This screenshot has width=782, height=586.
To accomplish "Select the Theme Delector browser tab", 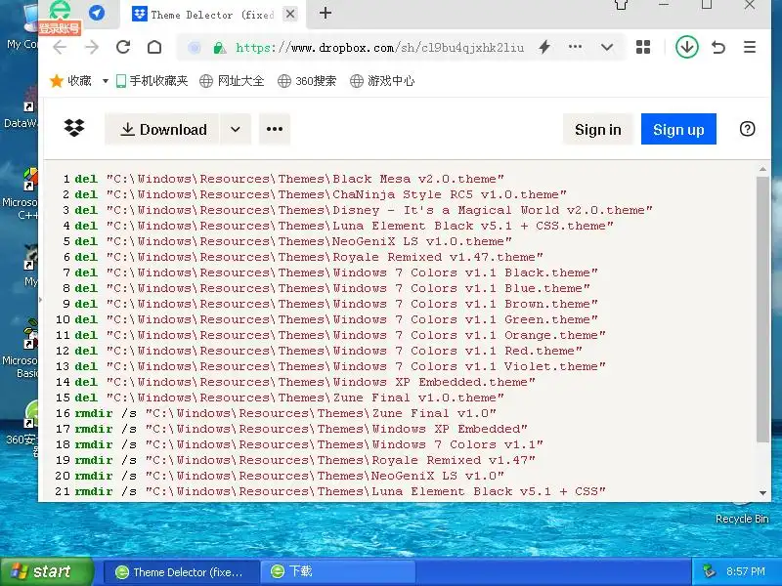I will click(213, 15).
